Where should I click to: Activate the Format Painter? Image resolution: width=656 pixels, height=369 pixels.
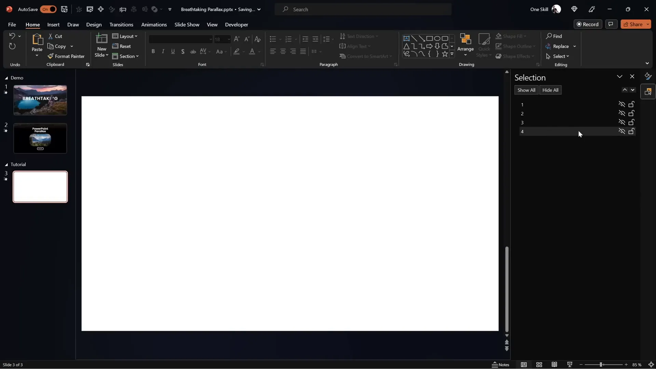point(67,56)
